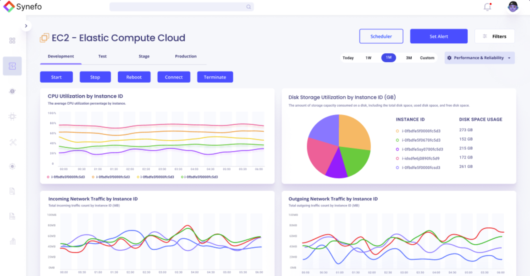530x276 pixels.
Task: Open the bar chart icon in sidebar
Action: tap(13, 241)
